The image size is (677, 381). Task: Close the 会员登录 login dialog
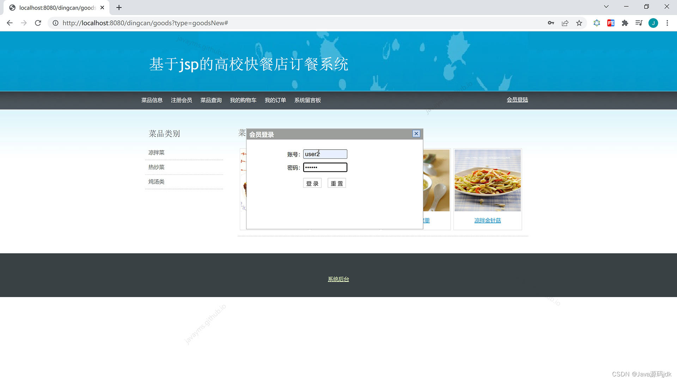[x=416, y=134]
